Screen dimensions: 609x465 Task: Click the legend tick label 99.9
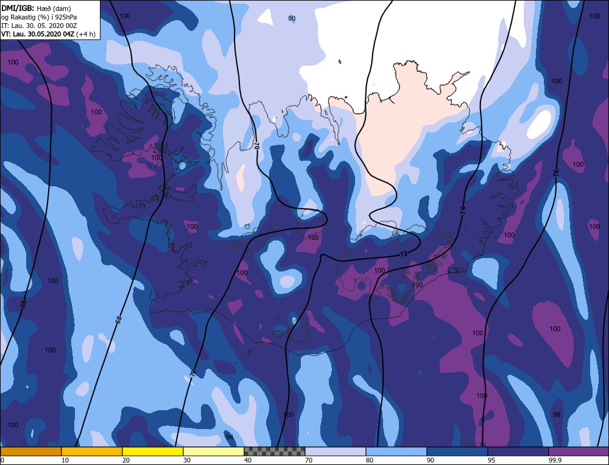tap(554, 460)
